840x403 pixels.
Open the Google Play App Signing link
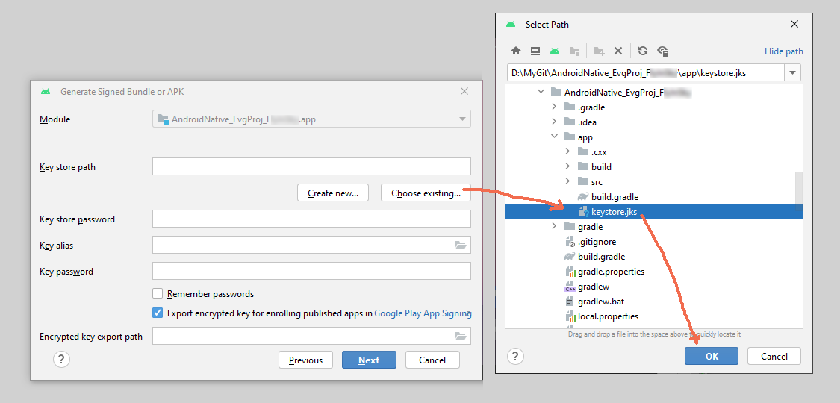pyautogui.click(x=423, y=314)
